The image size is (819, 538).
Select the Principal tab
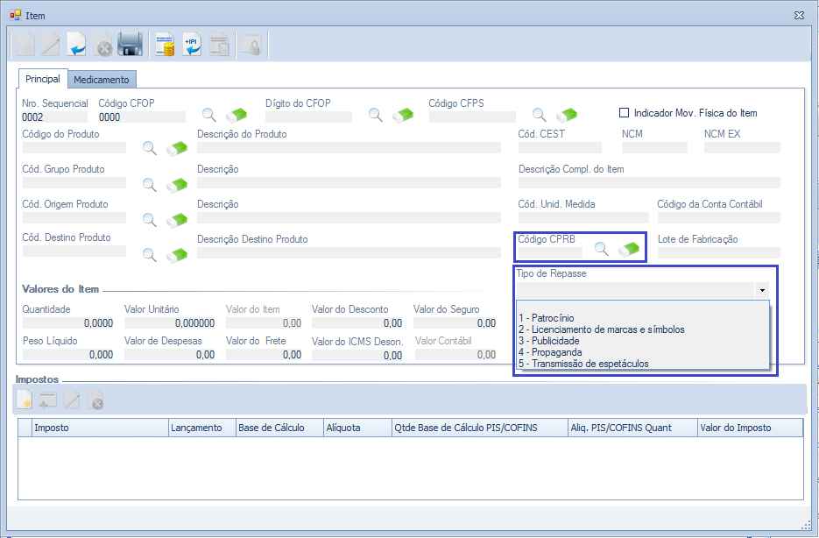pos(43,79)
